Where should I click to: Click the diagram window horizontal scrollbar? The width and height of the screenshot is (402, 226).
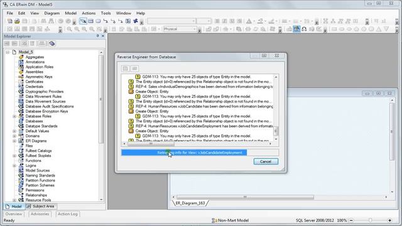tap(245, 197)
